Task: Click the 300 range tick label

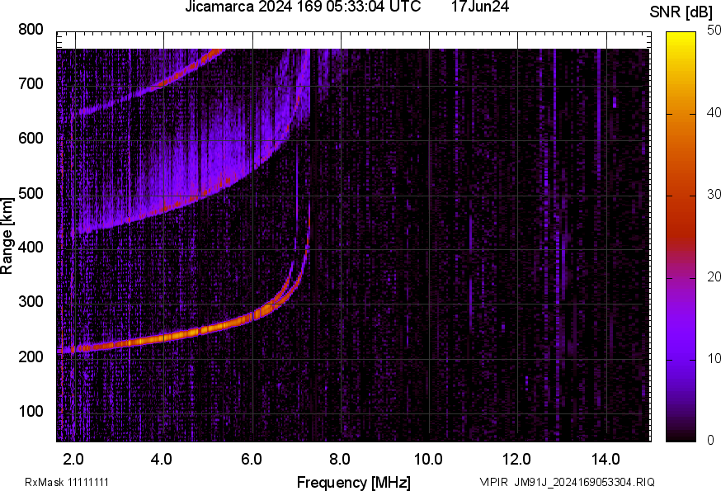Action: [31, 301]
